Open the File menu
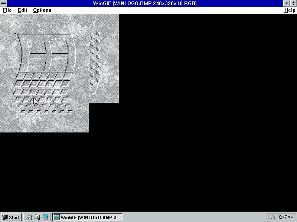297x222 pixels. [7, 10]
